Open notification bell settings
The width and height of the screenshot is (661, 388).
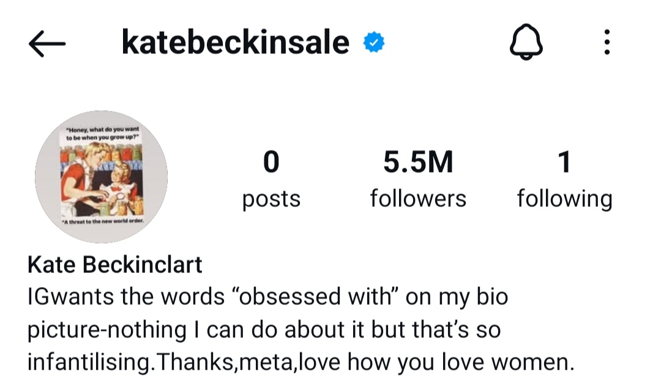pyautogui.click(x=526, y=44)
